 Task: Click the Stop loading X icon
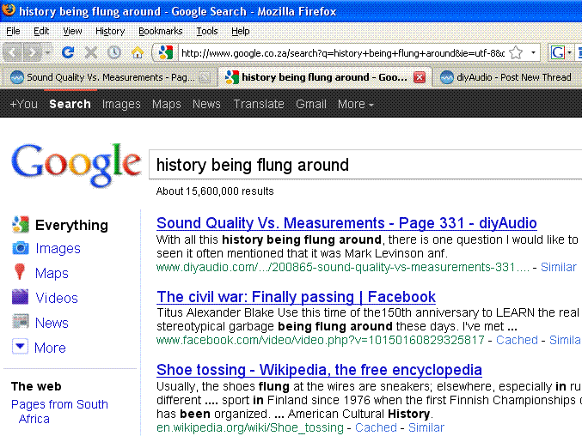click(91, 52)
